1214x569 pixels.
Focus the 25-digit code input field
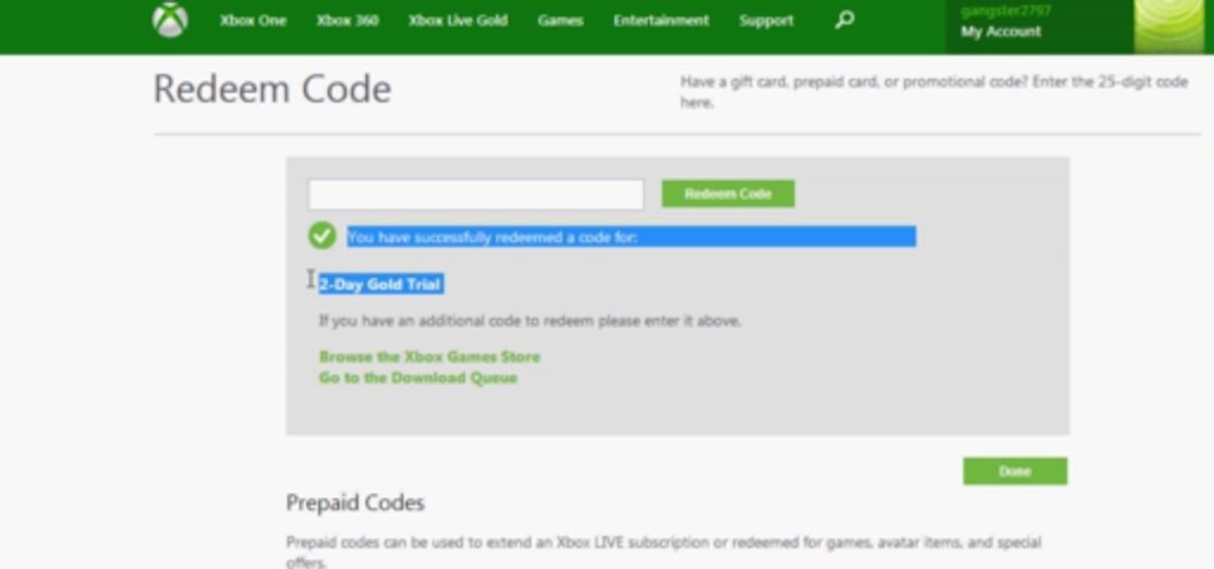476,194
